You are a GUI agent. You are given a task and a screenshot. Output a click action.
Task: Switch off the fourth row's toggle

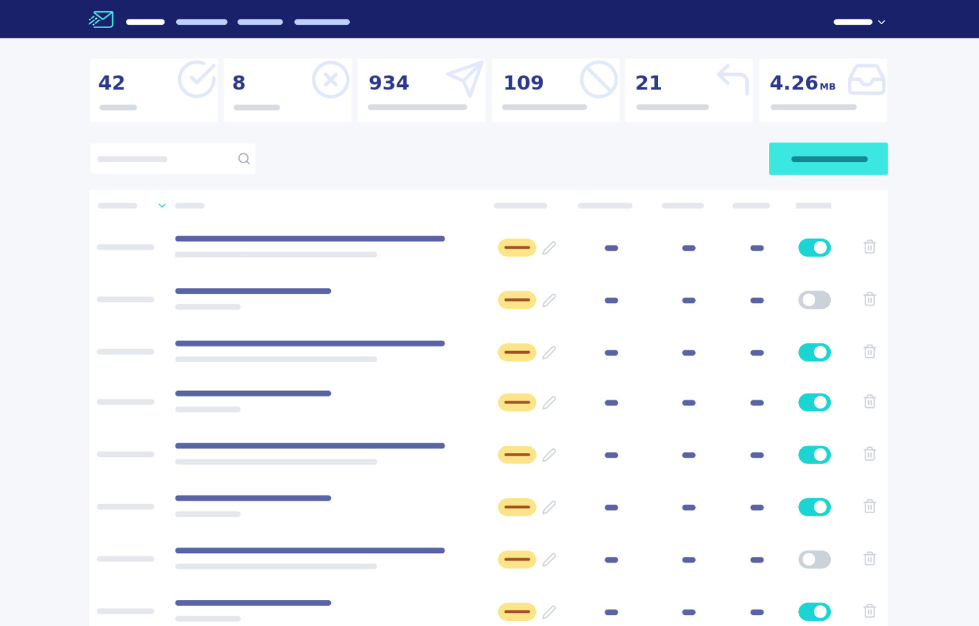[815, 402]
